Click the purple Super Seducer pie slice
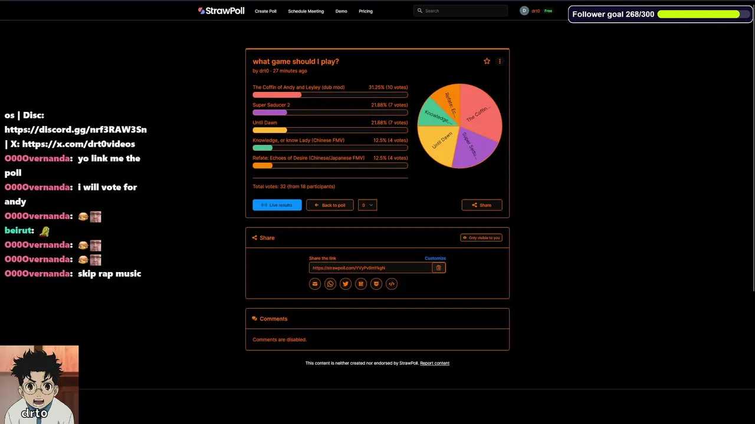Screen dimensions: 755x424 (x=475, y=148)
